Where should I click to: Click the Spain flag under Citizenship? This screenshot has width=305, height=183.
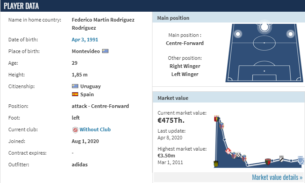(x=75, y=94)
